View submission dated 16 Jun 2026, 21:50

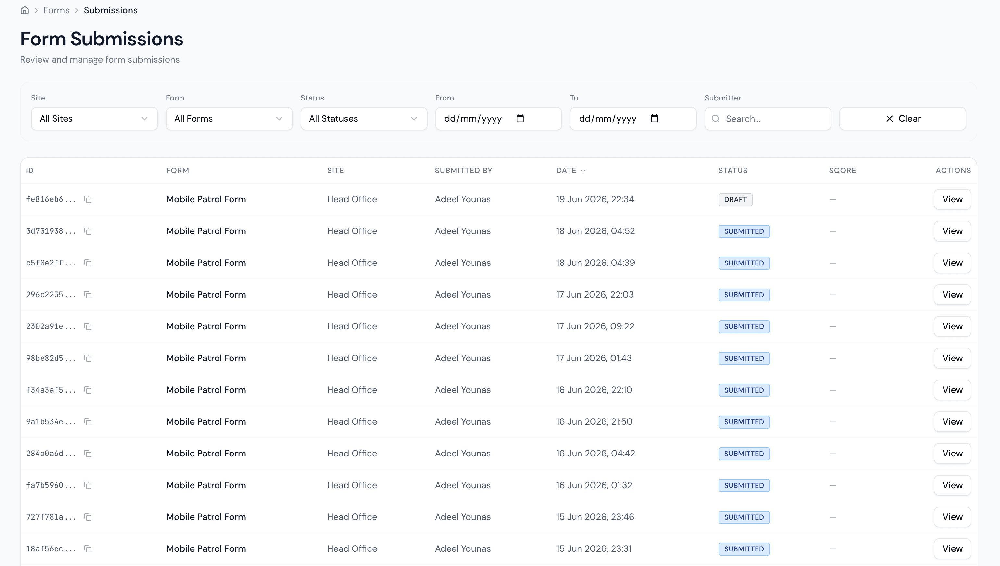coord(952,422)
